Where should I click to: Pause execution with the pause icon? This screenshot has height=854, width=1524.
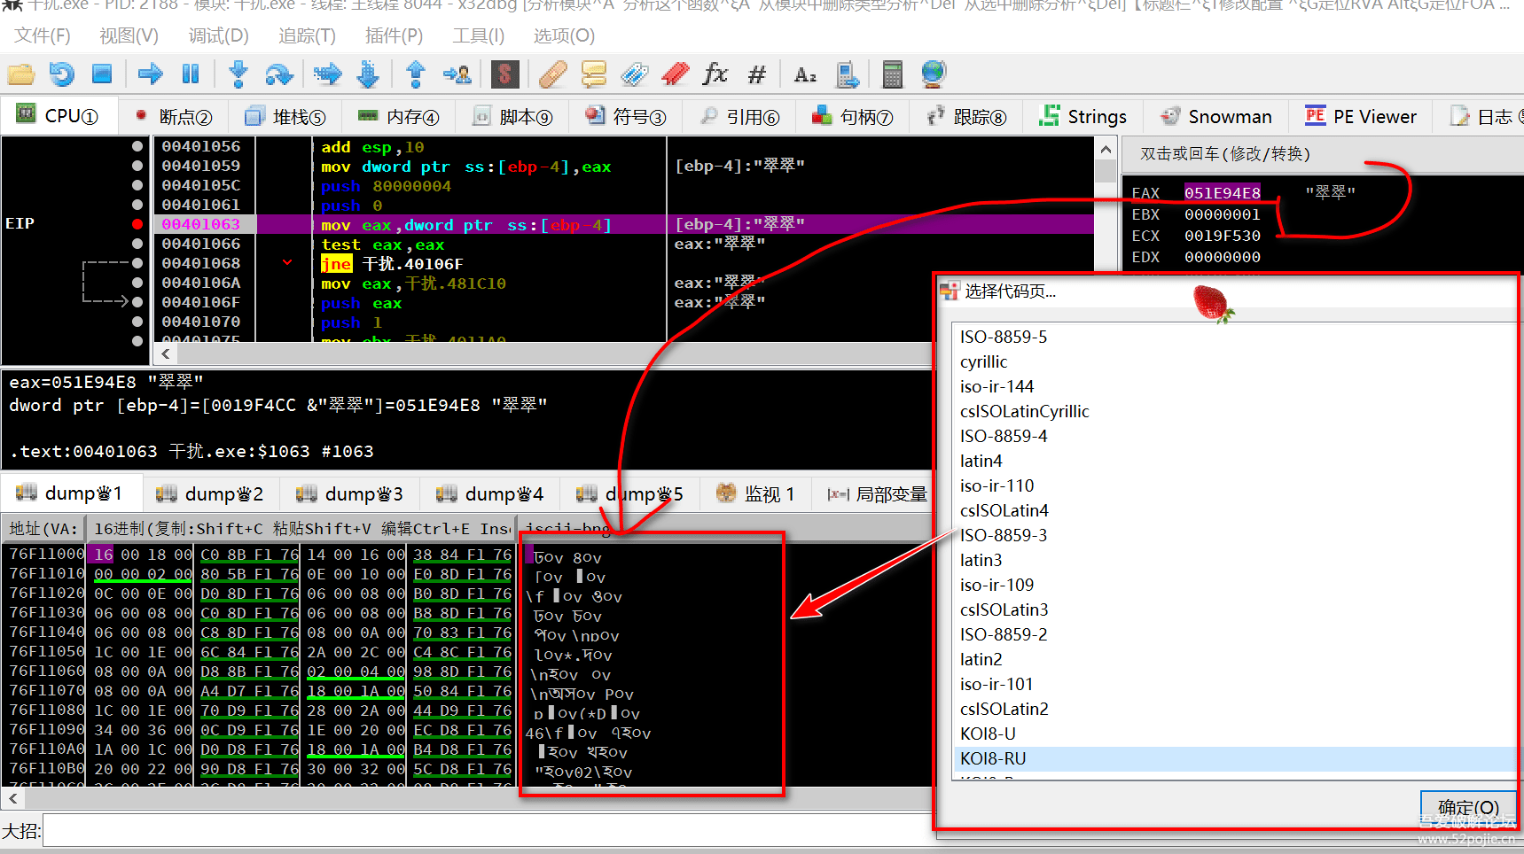coord(191,74)
